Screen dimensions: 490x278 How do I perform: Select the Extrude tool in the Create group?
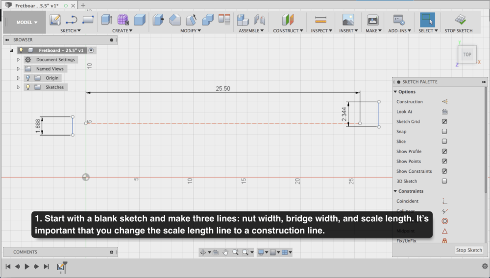click(106, 20)
